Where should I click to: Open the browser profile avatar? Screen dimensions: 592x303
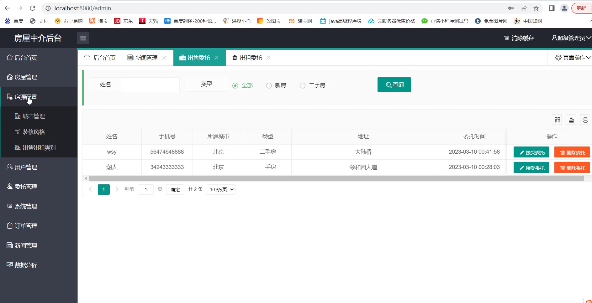[x=564, y=8]
